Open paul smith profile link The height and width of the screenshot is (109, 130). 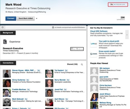click(x=104, y=77)
